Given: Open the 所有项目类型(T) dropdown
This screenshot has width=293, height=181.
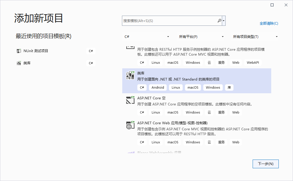Looking at the screenshot, I should [255, 36].
